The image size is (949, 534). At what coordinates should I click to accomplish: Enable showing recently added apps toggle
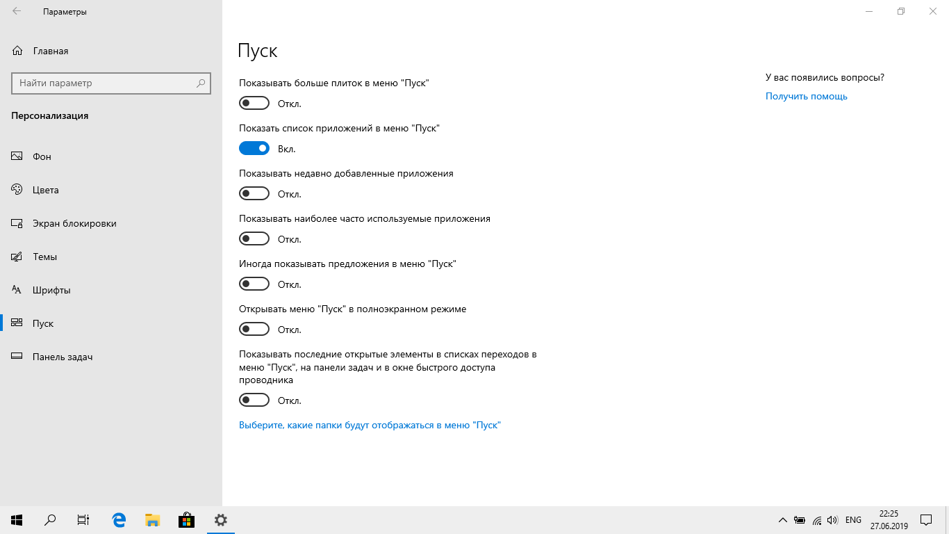pyautogui.click(x=254, y=194)
